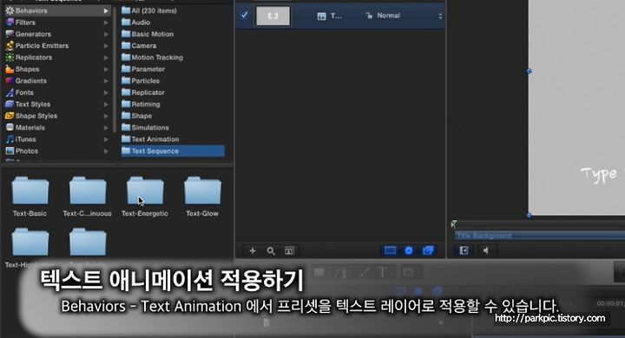Viewport: 625px width, 338px height.
Task: Open the layers search magnifier
Action: coord(271,250)
